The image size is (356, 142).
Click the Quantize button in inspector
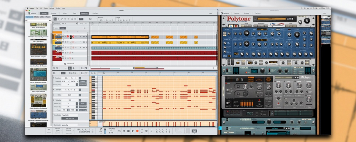83,81
